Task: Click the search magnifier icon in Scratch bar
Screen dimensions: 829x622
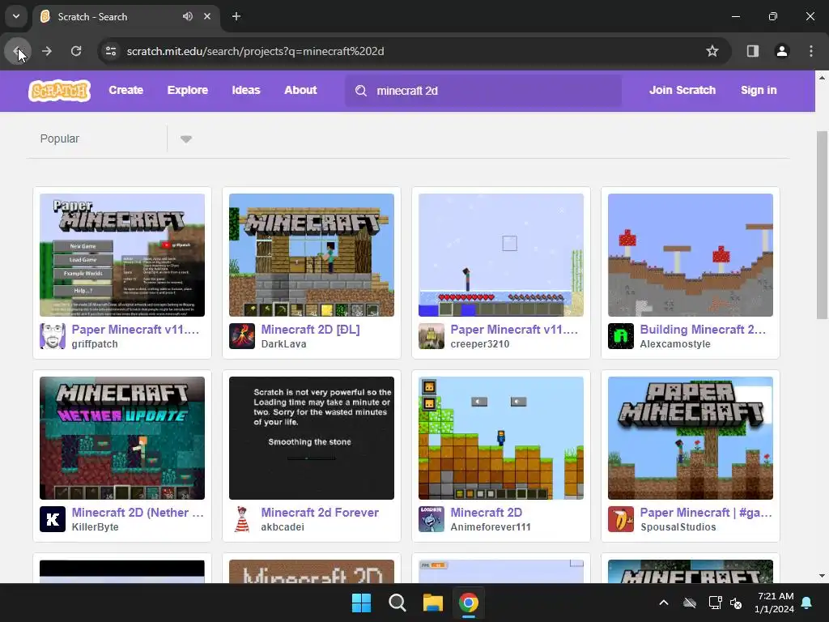Action: coord(361,91)
